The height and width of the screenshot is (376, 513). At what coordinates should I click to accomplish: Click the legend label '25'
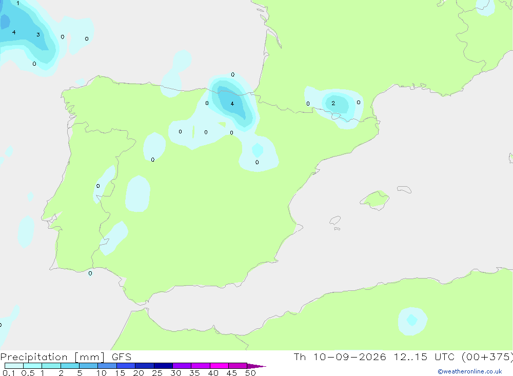(157, 373)
